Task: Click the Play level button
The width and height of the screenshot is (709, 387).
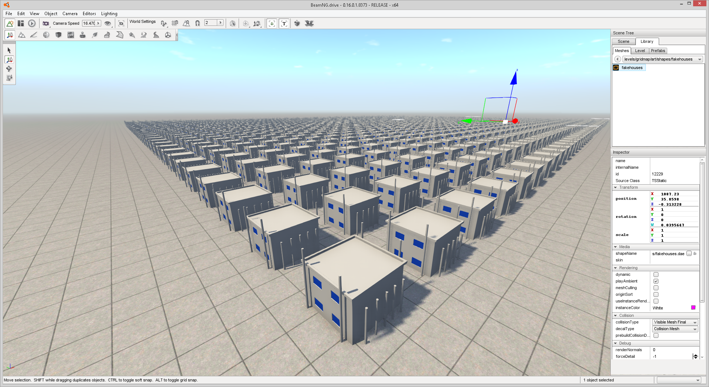Action: [32, 23]
